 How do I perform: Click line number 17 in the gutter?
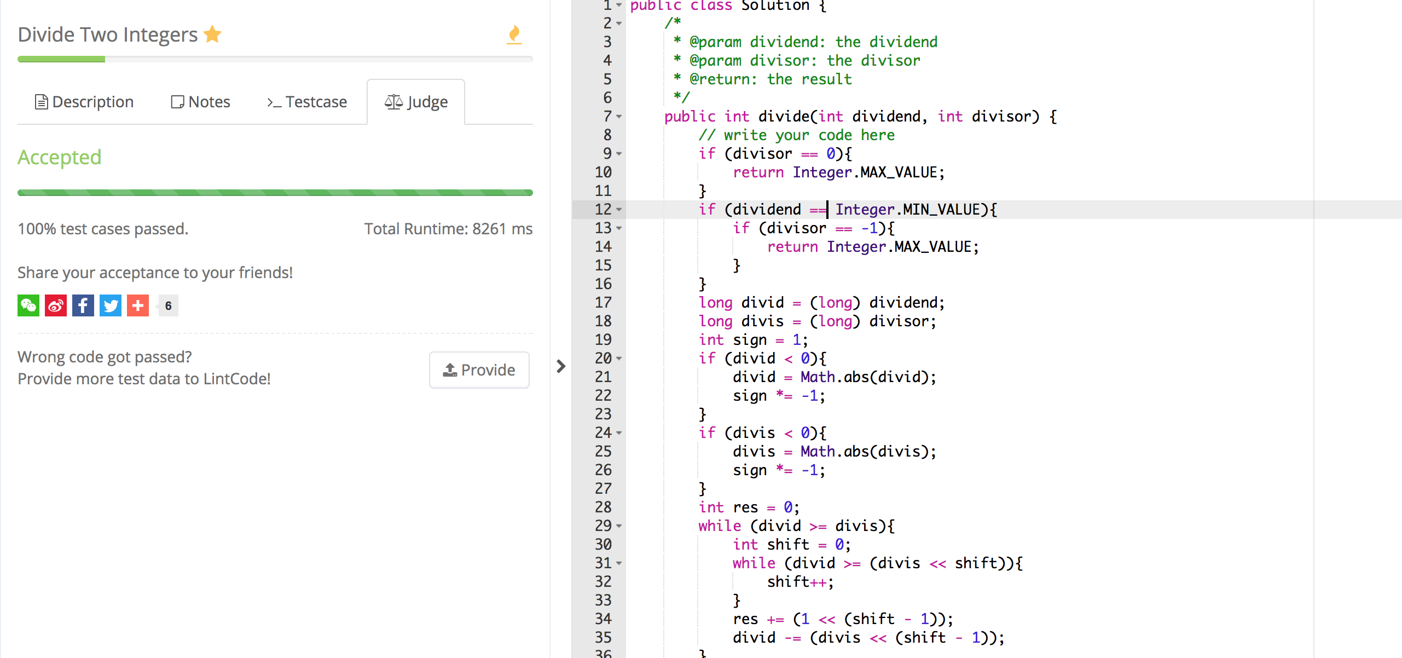pyautogui.click(x=603, y=303)
